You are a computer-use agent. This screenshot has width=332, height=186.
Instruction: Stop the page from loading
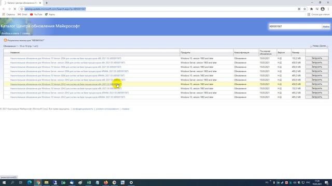point(15,9)
